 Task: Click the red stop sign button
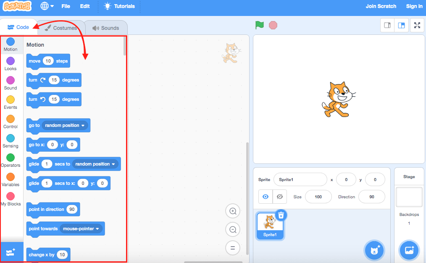273,25
